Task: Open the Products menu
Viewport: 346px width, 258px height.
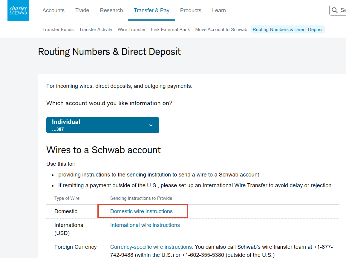Action: pos(191,10)
